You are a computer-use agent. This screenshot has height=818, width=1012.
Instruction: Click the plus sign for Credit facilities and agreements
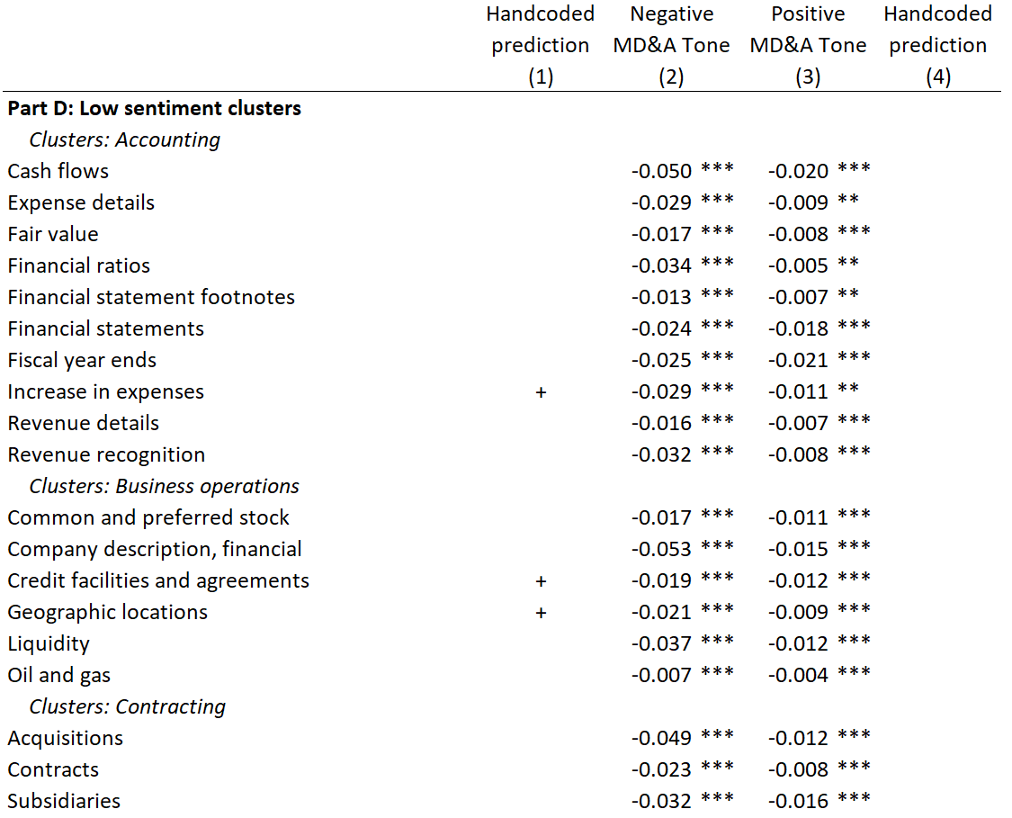tap(541, 581)
